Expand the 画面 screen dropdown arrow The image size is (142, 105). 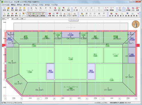pos(139,8)
